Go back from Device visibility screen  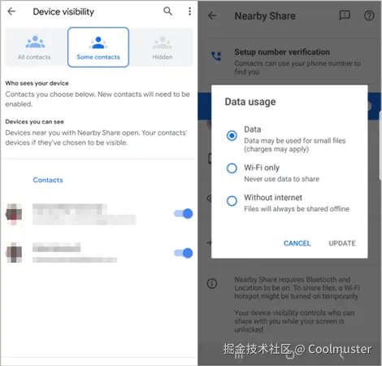point(11,11)
